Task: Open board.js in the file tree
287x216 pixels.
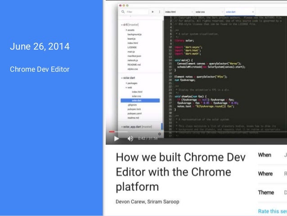Action: [131, 39]
